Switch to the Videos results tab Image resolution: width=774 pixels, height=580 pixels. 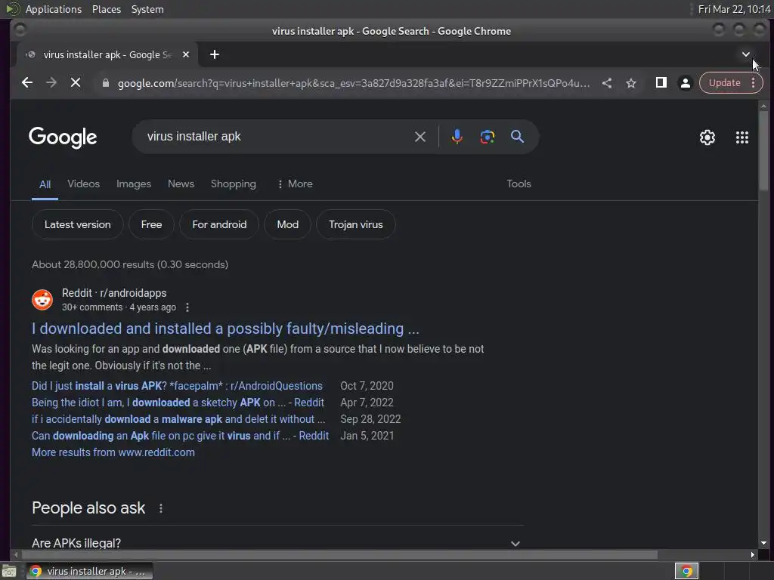(83, 184)
